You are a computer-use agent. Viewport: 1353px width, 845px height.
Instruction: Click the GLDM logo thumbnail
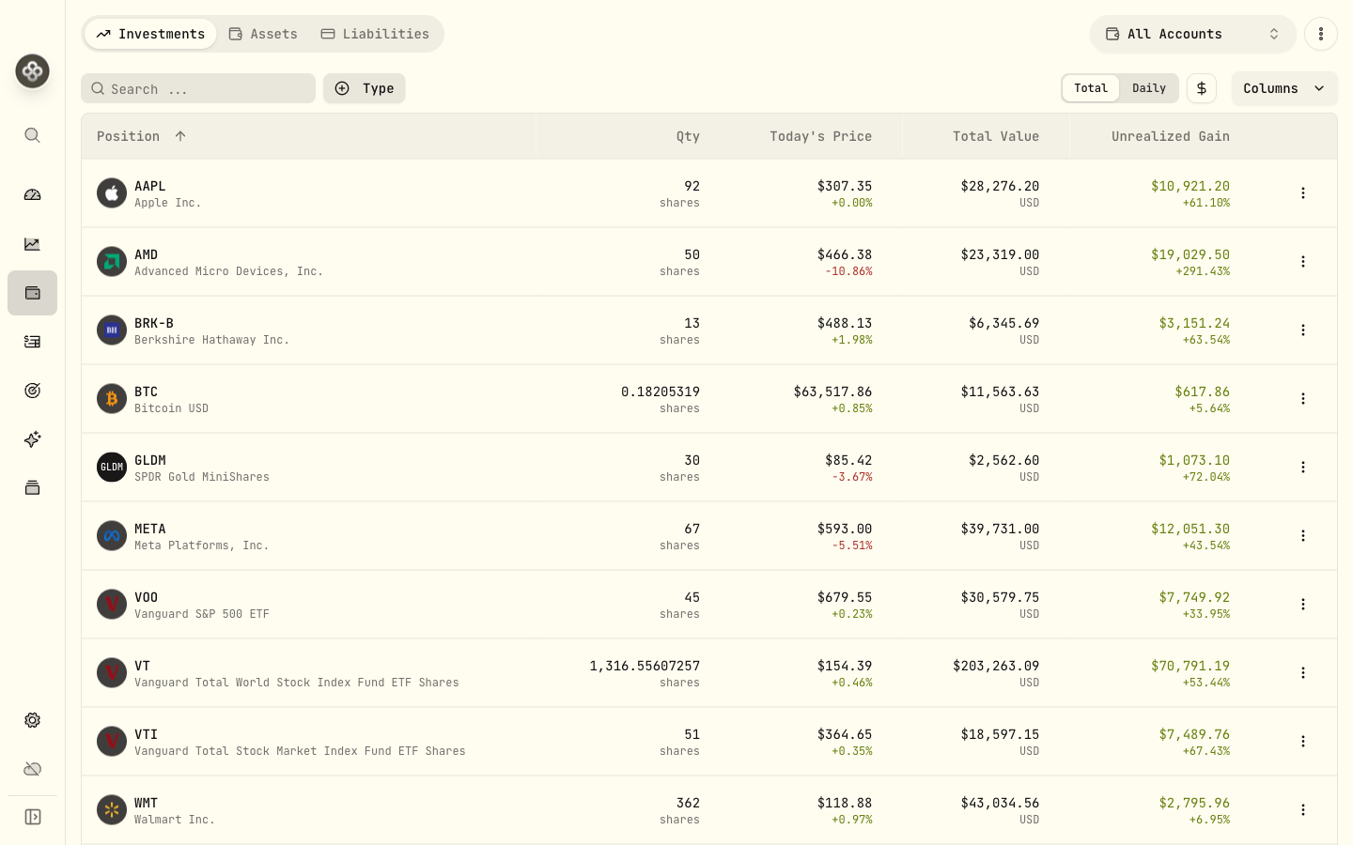(x=112, y=468)
